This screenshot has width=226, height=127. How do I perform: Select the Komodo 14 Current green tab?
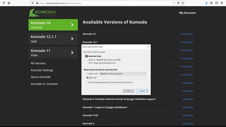click(x=53, y=25)
